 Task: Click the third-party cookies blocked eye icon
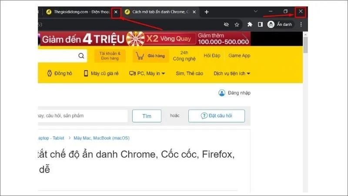[x=226, y=24]
